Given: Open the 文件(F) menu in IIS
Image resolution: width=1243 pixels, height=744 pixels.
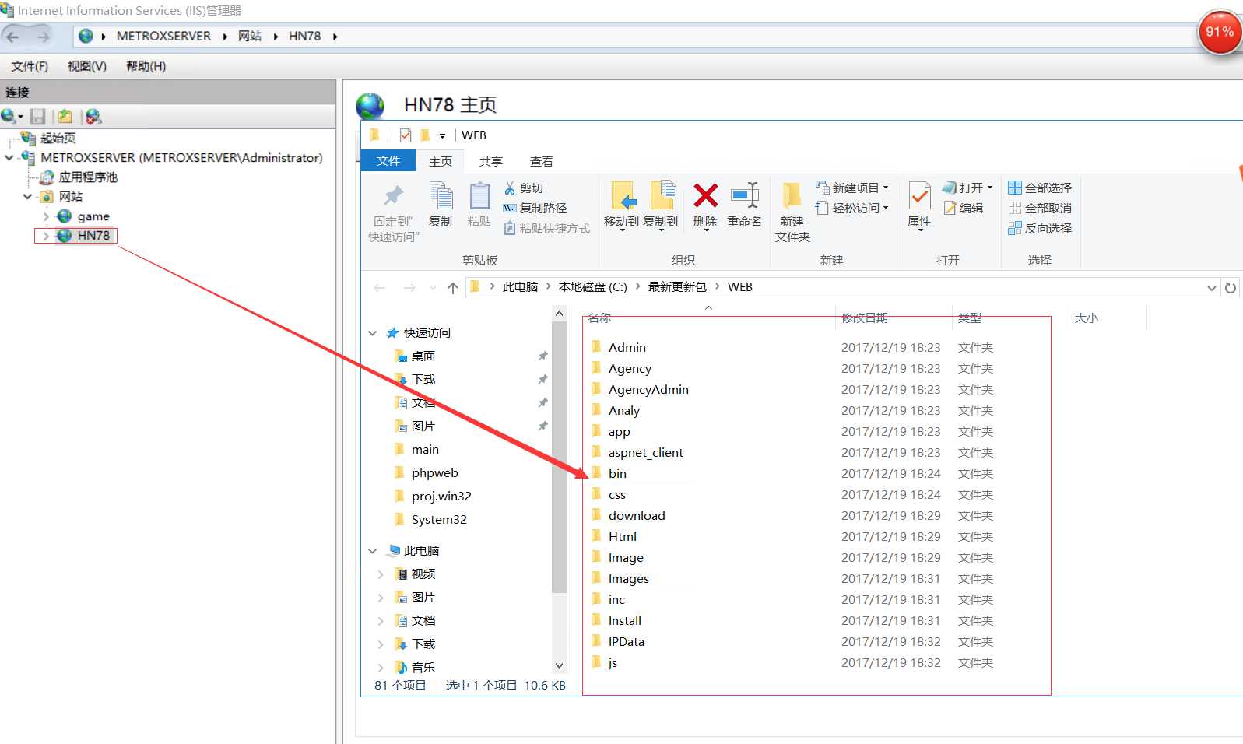Looking at the screenshot, I should point(30,66).
